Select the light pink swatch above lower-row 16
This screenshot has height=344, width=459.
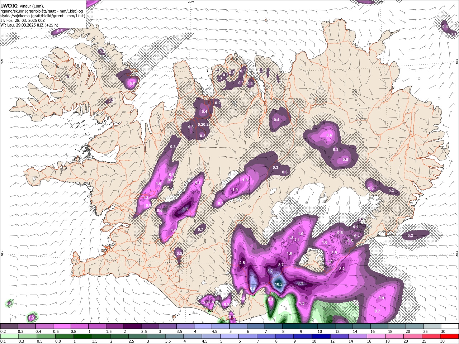pos(376,336)
